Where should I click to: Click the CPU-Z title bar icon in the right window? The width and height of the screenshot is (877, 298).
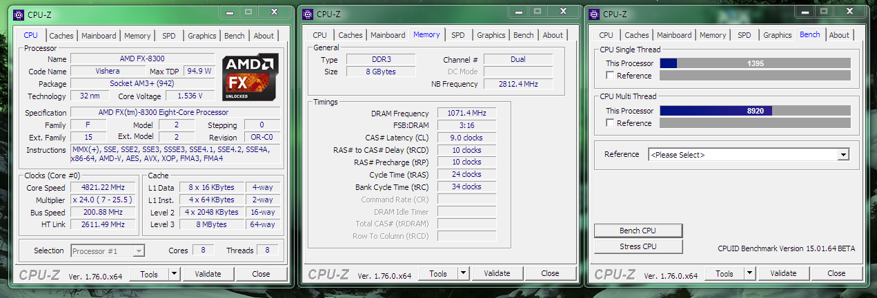(x=594, y=14)
